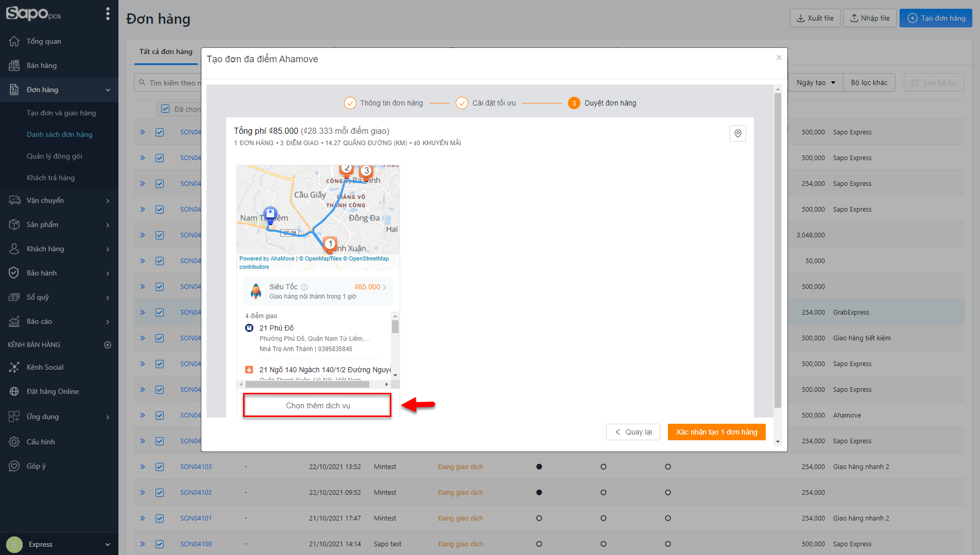Image resolution: width=980 pixels, height=555 pixels.
Task: Click the search magnifier icon
Action: click(x=142, y=82)
